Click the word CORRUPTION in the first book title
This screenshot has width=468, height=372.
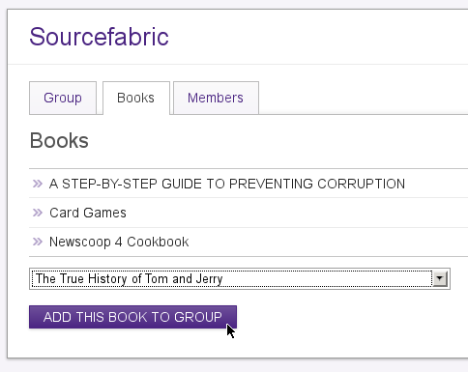click(361, 184)
